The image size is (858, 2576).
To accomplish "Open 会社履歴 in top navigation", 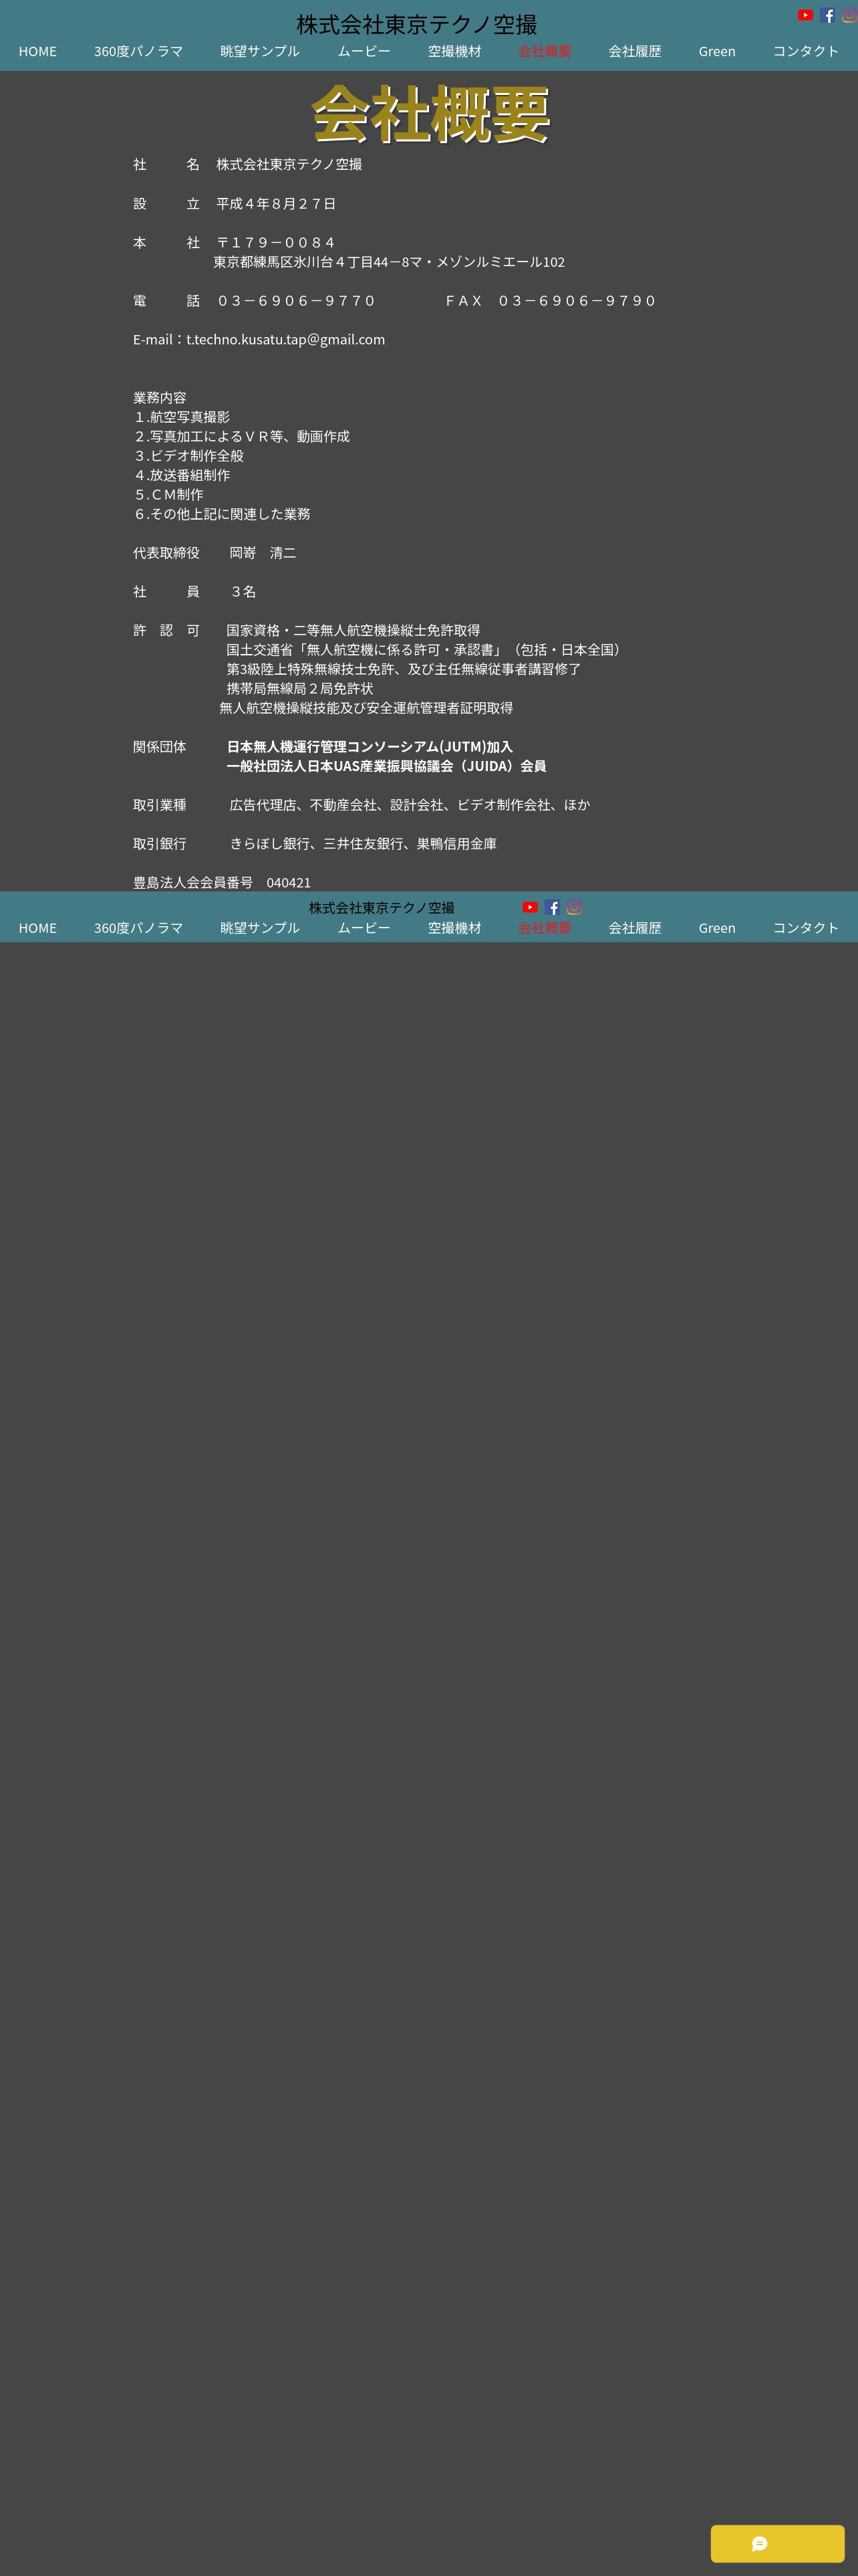I will (635, 51).
